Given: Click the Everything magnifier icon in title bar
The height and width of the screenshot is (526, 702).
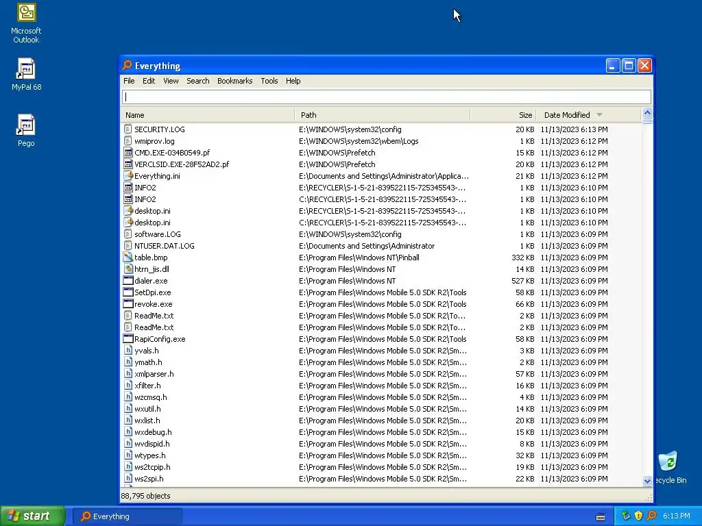Looking at the screenshot, I should tap(127, 65).
